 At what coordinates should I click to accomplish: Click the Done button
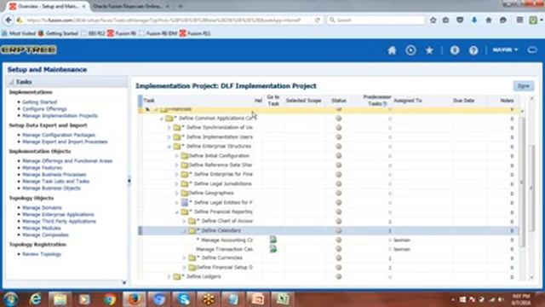tap(524, 86)
